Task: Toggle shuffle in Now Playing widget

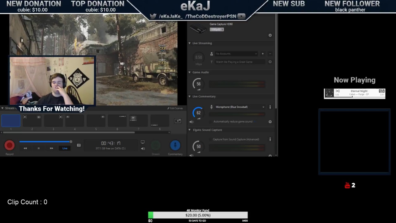Action: (x=338, y=91)
